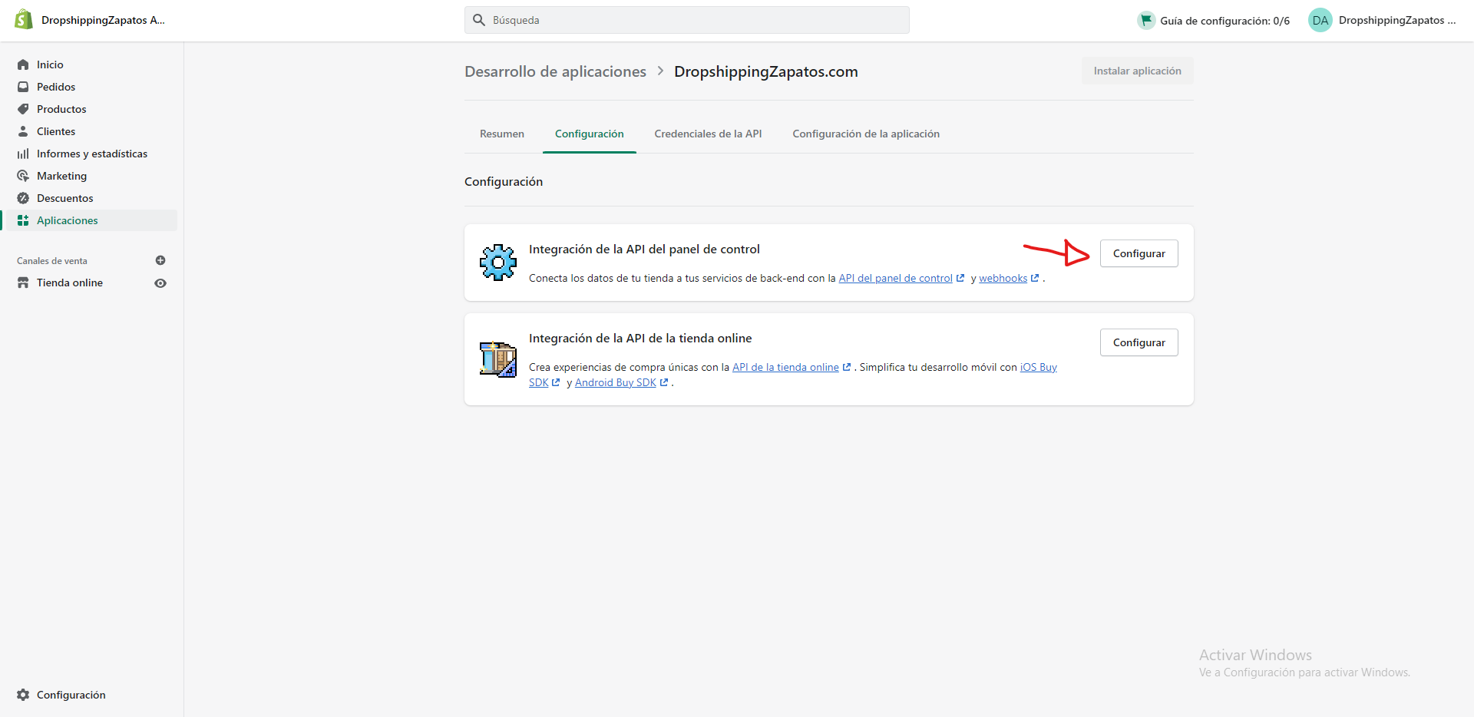Screen dimensions: 1474x717
Task: Click inside the Búsqueda search field
Action: (x=687, y=20)
